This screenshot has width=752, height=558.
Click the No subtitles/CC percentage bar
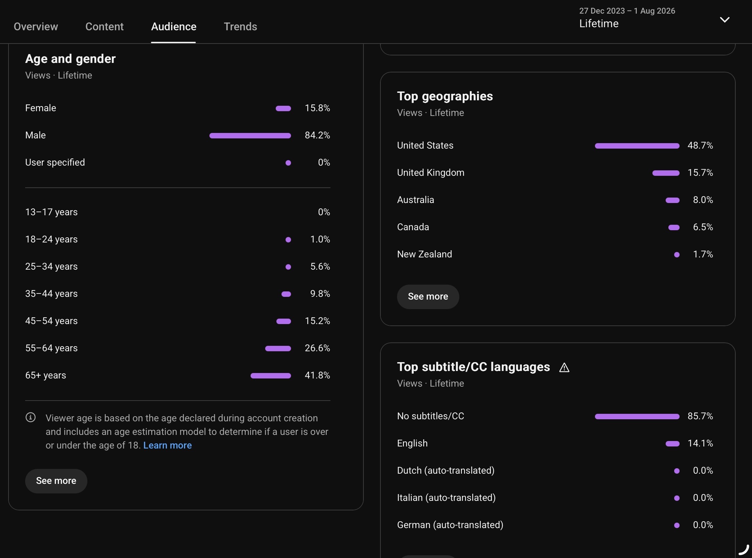[637, 417]
